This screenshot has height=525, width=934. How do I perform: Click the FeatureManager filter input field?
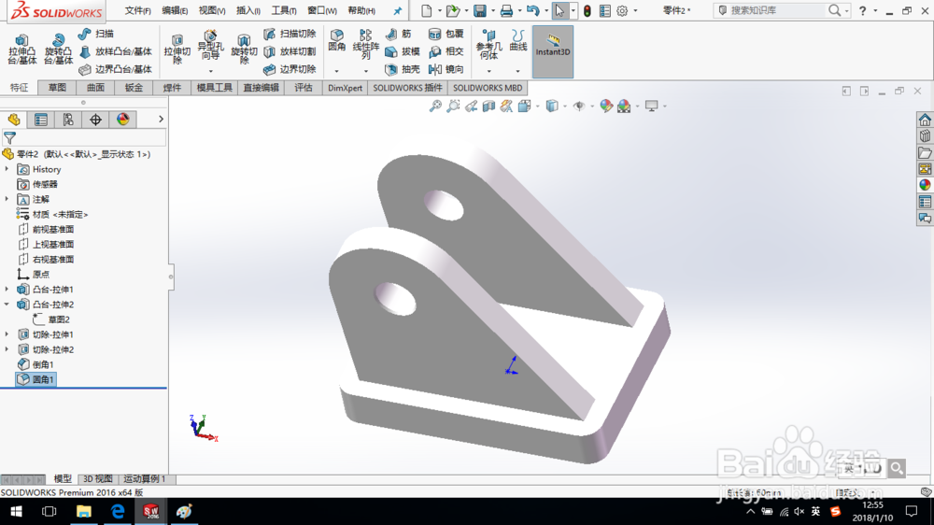92,137
